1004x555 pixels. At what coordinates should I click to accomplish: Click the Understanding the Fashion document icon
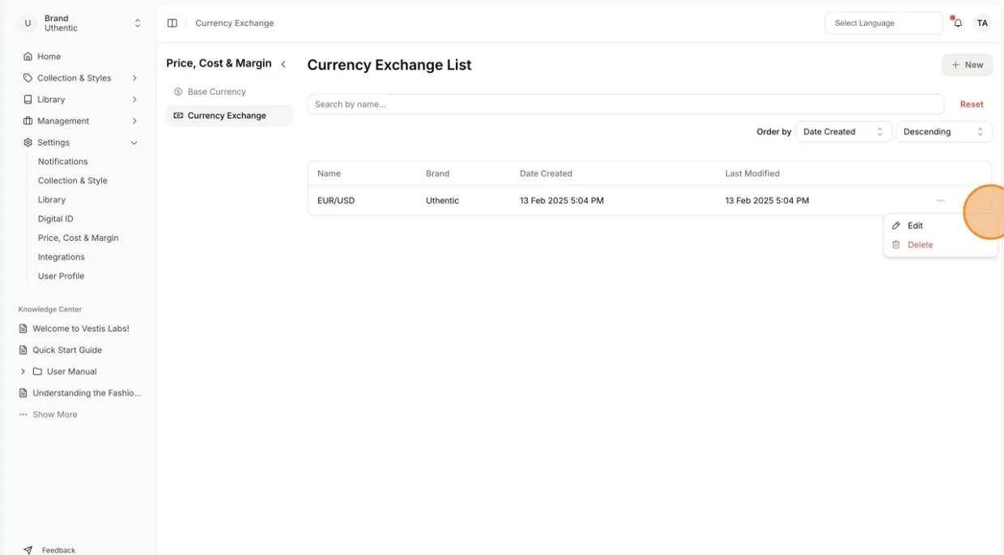pos(23,393)
